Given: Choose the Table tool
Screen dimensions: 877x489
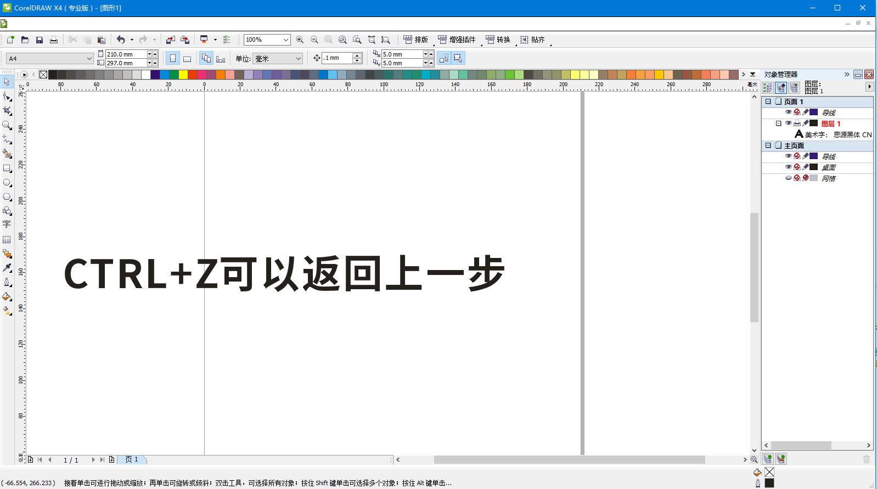Looking at the screenshot, I should (7, 239).
